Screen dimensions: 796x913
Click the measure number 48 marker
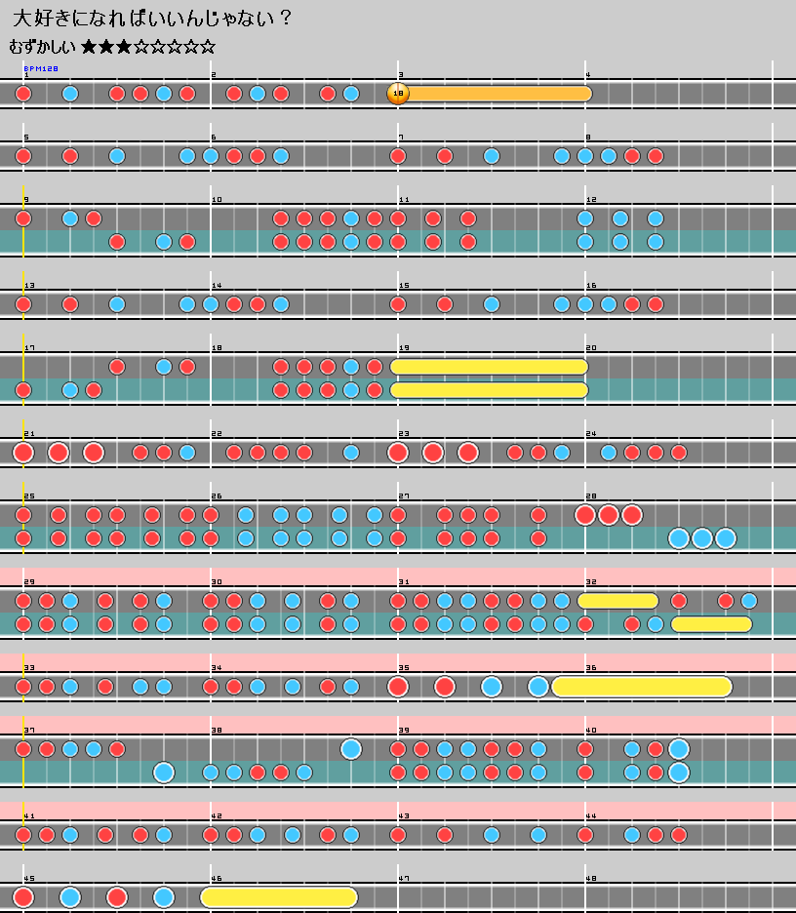(590, 879)
